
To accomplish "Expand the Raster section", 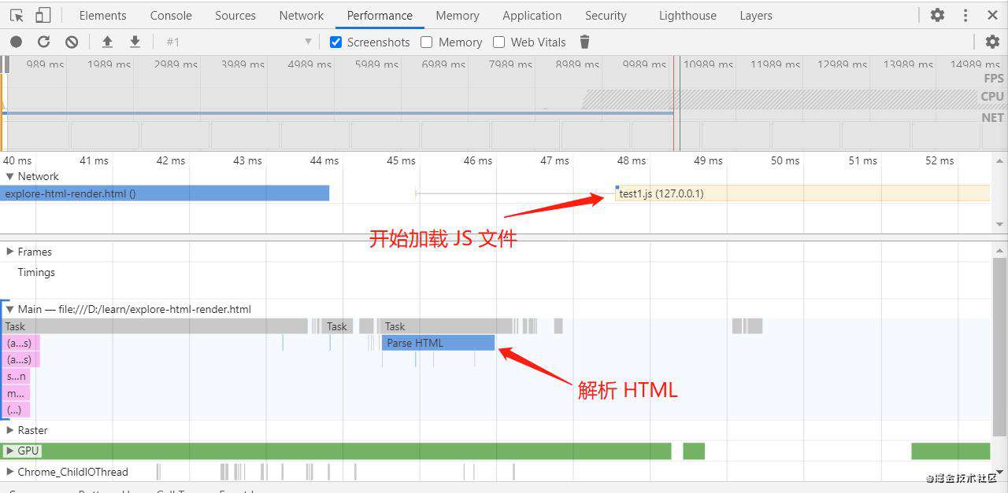I will [10, 430].
